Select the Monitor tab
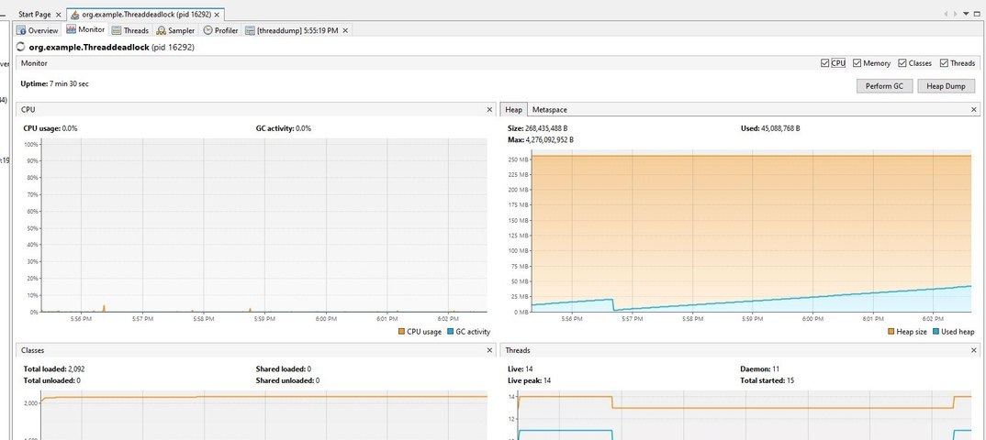Viewport: 986px width, 440px height. pos(85,29)
